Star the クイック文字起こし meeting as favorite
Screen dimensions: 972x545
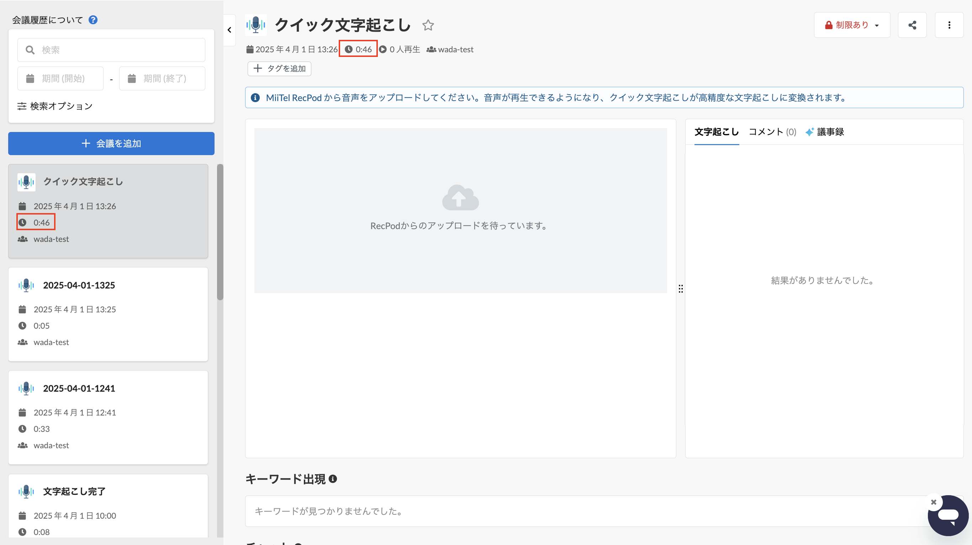[x=428, y=25]
